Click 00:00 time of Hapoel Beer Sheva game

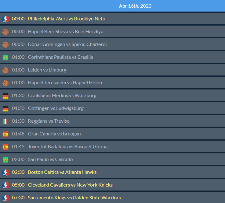(18, 31)
